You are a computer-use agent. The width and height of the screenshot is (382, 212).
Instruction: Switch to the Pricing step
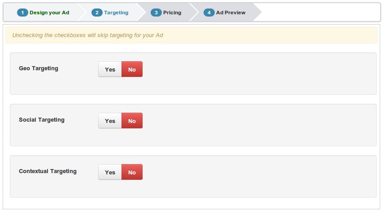(172, 13)
